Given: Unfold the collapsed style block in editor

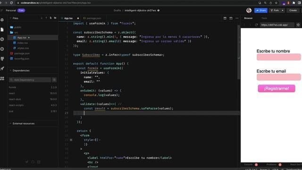Looking at the screenshot, I should 71,140.
